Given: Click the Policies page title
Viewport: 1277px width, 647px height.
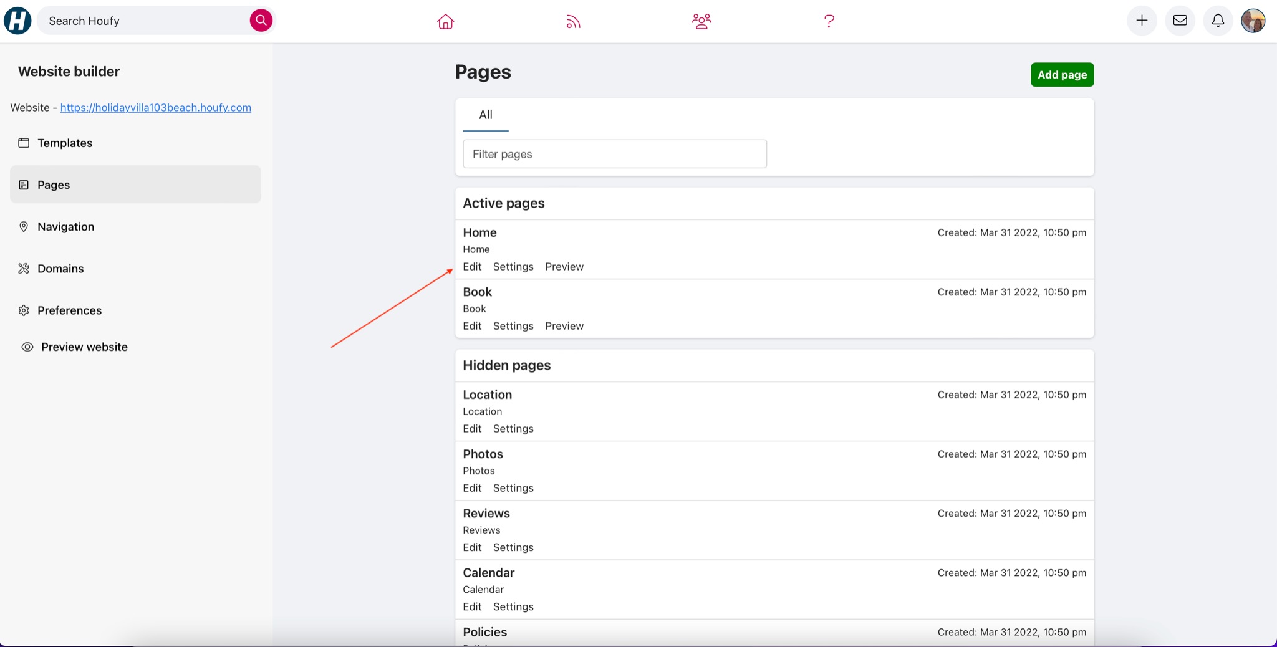Looking at the screenshot, I should (x=484, y=631).
